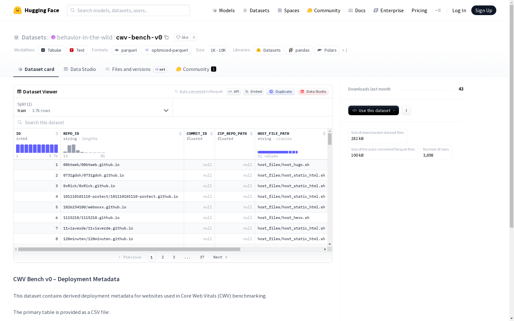Screen dimensions: 514x321
Task: Open the behavior-in-the-wild organization page
Action: 85,37
